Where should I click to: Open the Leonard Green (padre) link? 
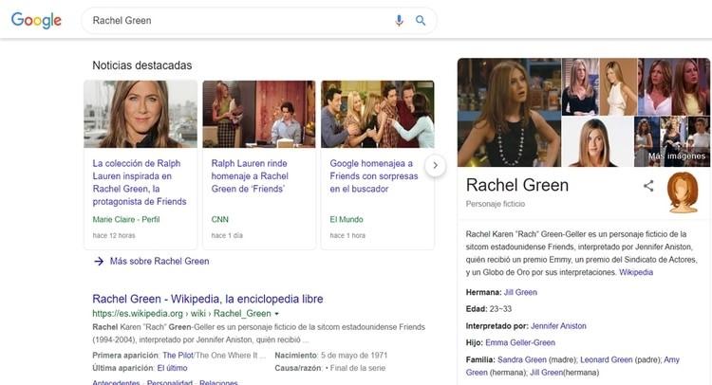607,360
